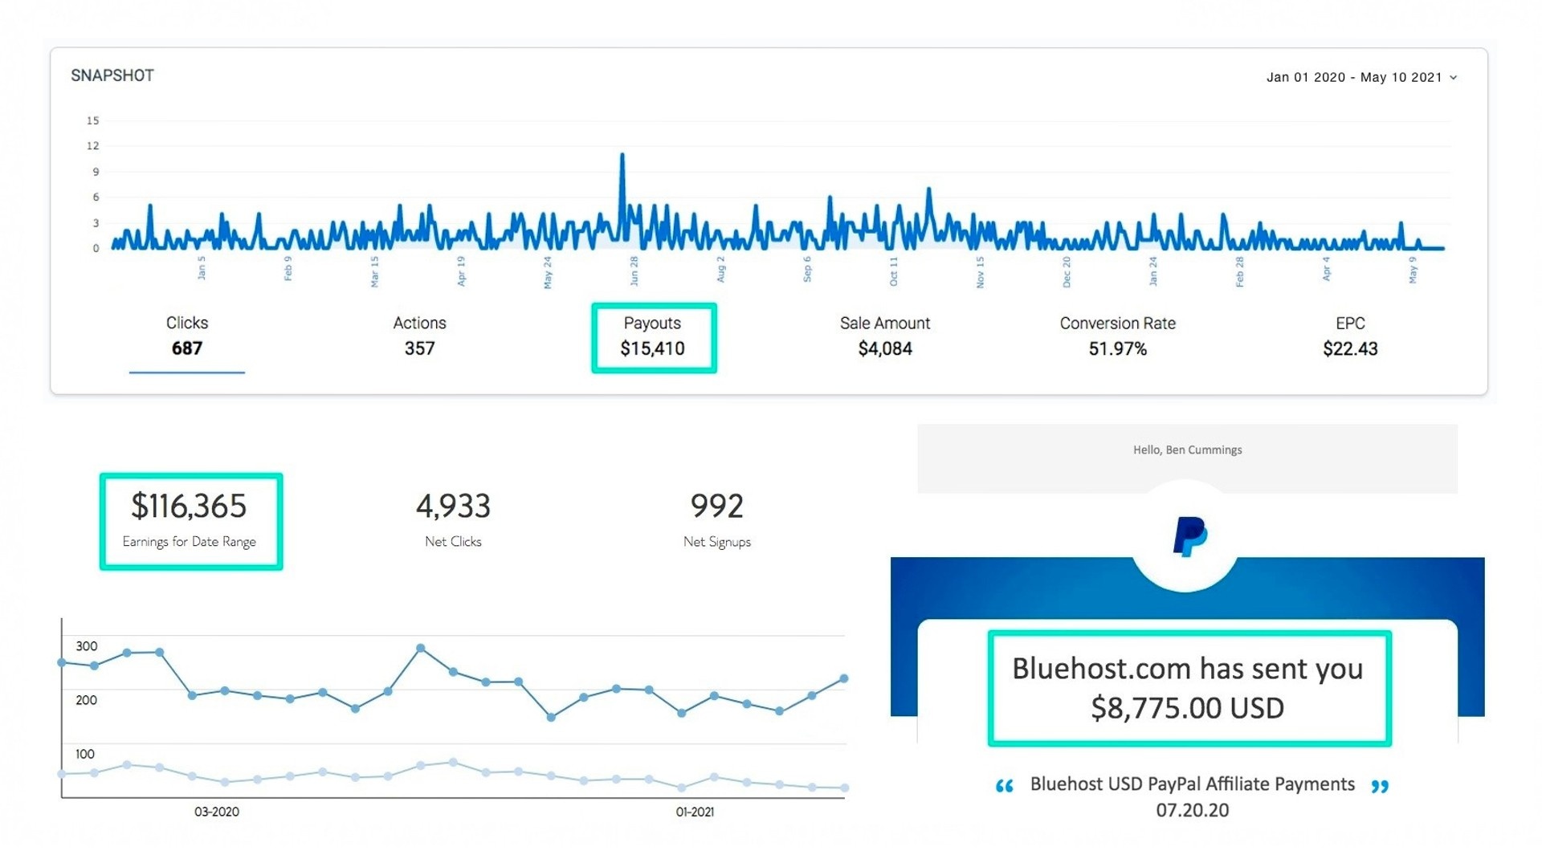Select the Clicks metric tab
This screenshot has height=867, width=1542.
[186, 336]
